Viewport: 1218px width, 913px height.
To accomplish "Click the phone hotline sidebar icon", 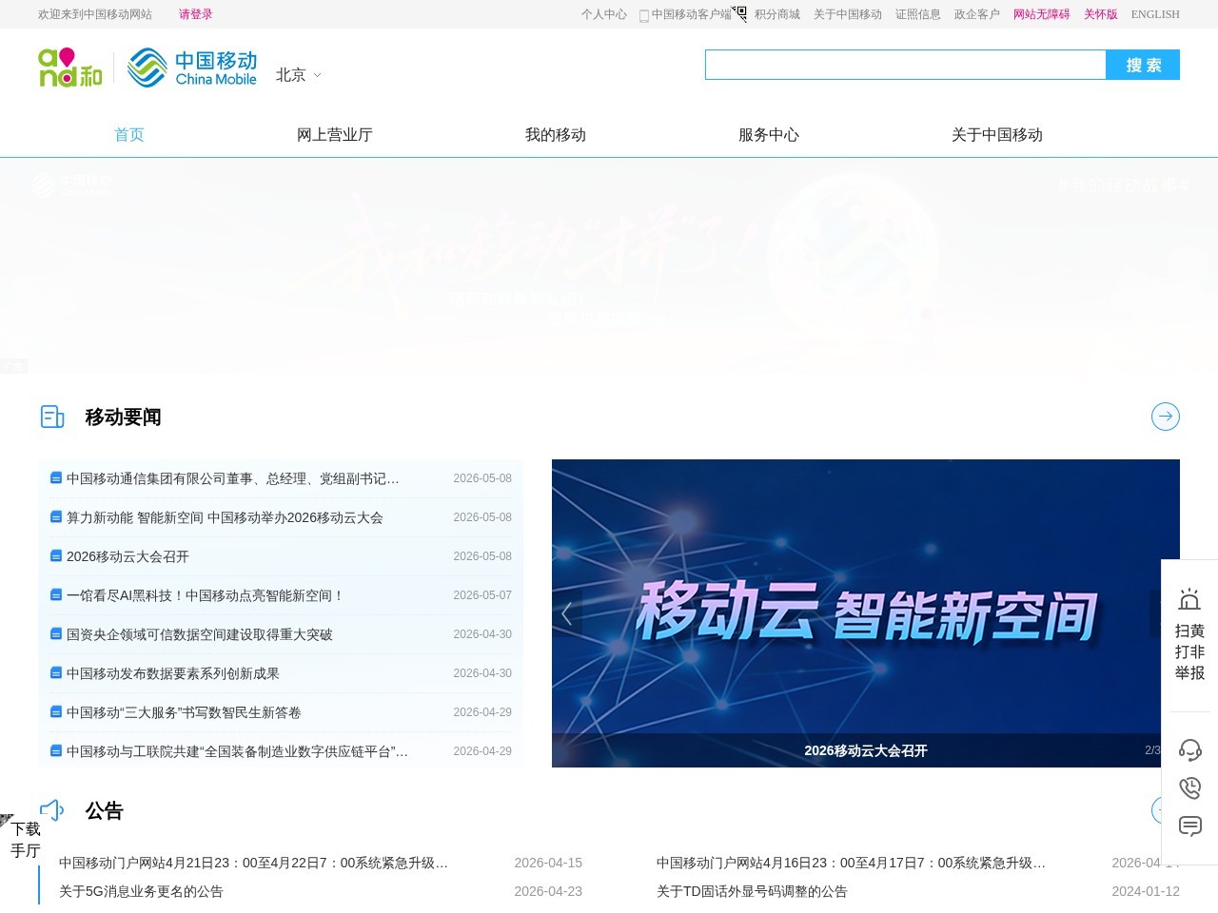I will [1190, 787].
